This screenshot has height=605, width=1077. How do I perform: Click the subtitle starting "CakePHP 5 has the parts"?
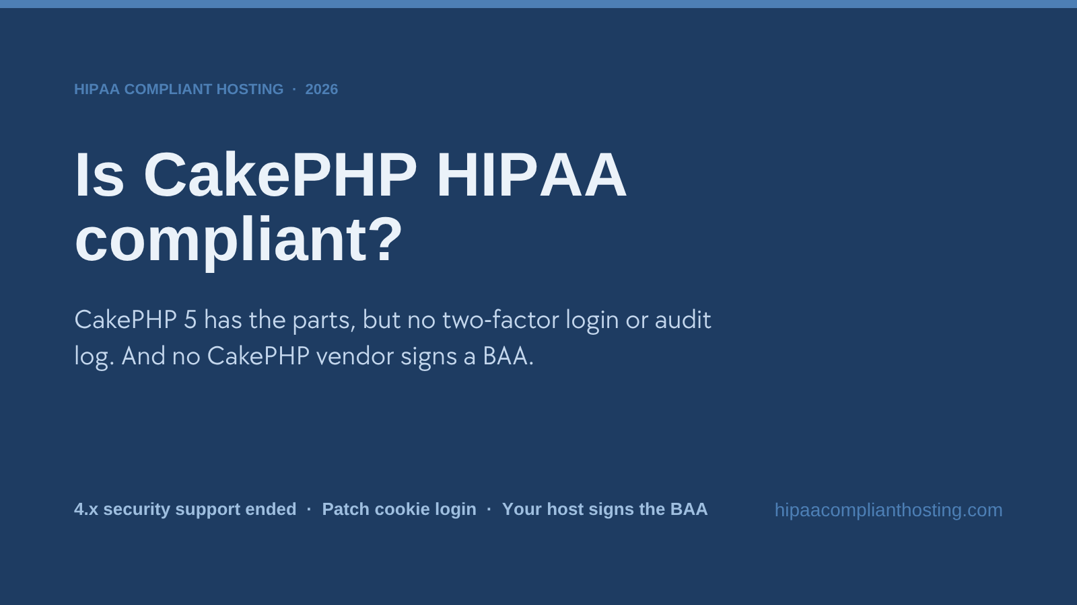392,337
